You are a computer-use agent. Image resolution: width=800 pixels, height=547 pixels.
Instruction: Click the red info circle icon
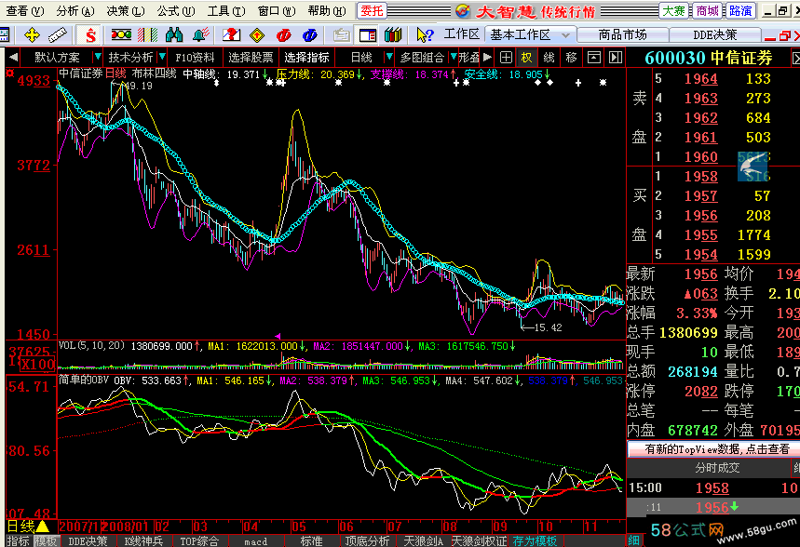click(x=283, y=34)
